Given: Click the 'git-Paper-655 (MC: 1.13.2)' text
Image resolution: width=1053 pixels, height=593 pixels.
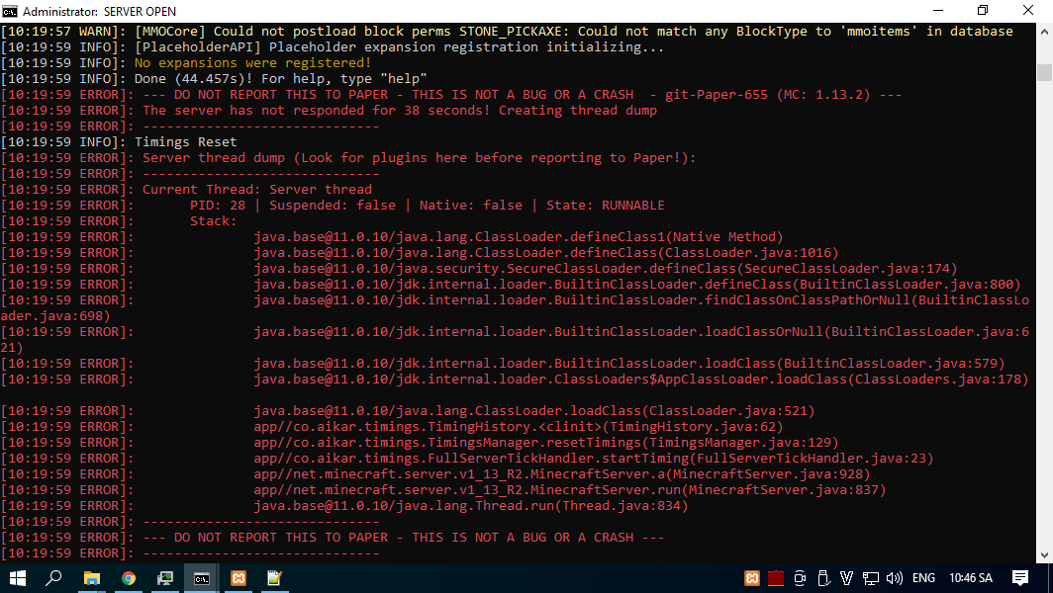Looking at the screenshot, I should click(768, 95).
